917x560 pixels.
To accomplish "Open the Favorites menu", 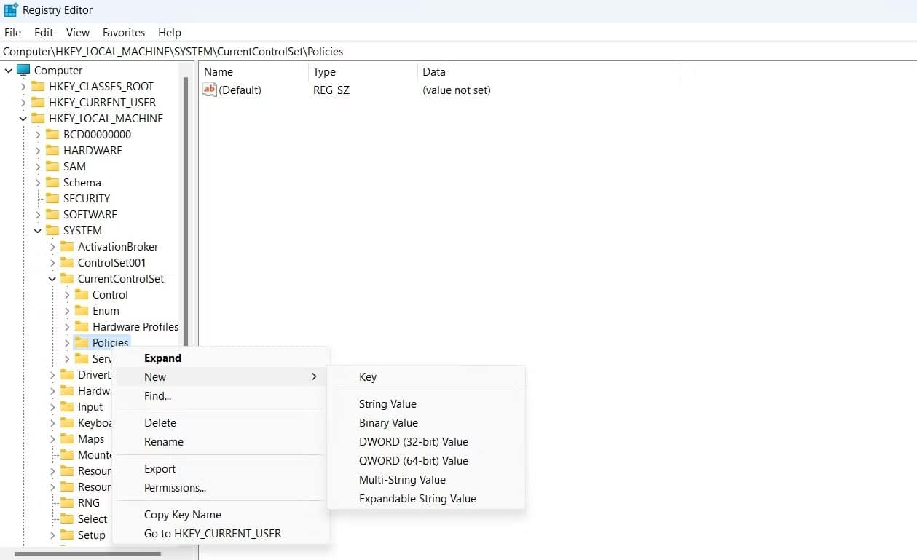I will pyautogui.click(x=123, y=32).
